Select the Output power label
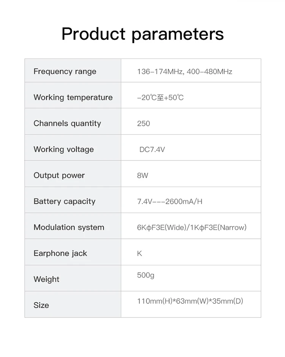The image size is (285, 357). (x=59, y=175)
